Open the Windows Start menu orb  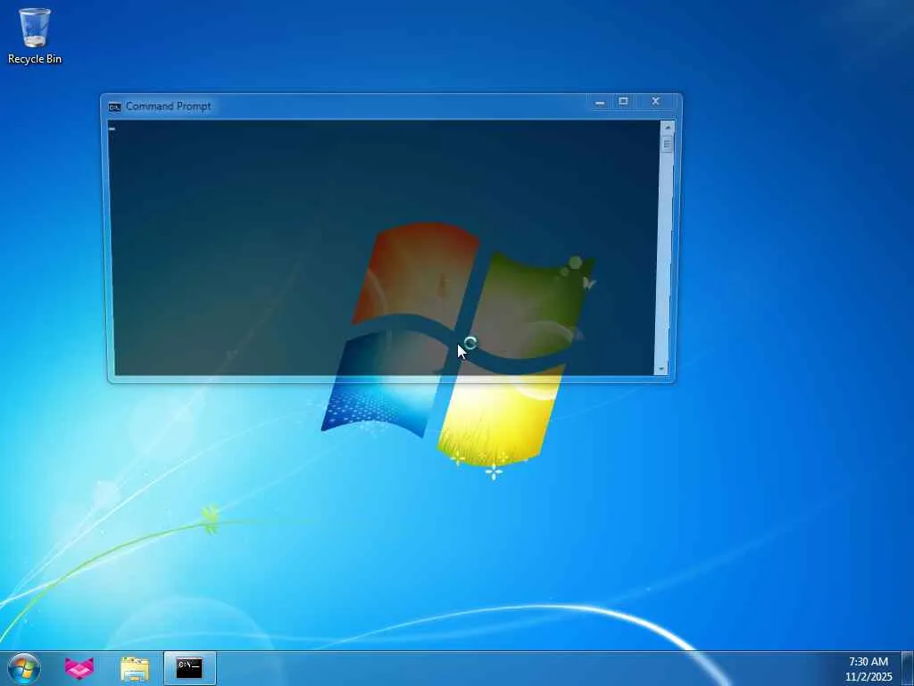[24, 668]
